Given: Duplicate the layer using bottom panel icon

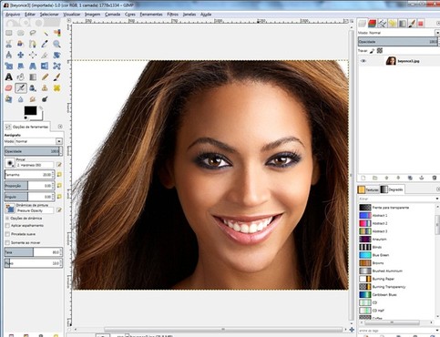Looking at the screenshot, I should [410, 178].
